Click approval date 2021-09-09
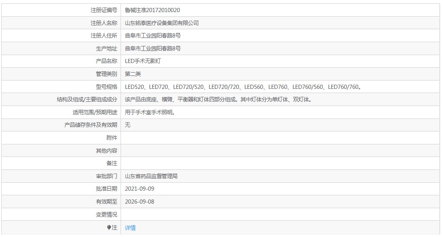Screen dimensions: 443x237 pyautogui.click(x=140, y=189)
